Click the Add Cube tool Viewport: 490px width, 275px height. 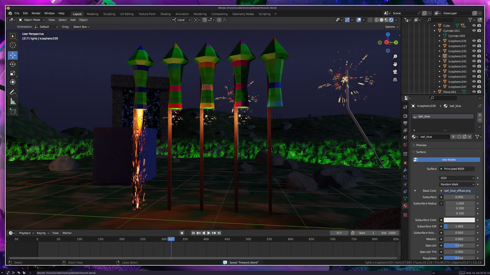coord(13,111)
